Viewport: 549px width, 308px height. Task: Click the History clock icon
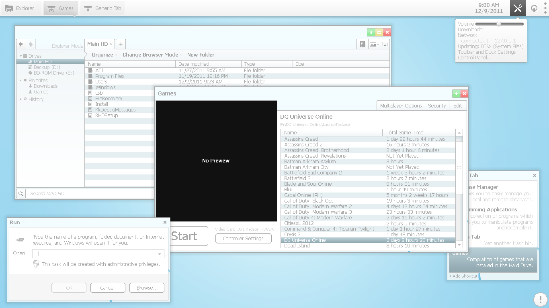[x=25, y=99]
